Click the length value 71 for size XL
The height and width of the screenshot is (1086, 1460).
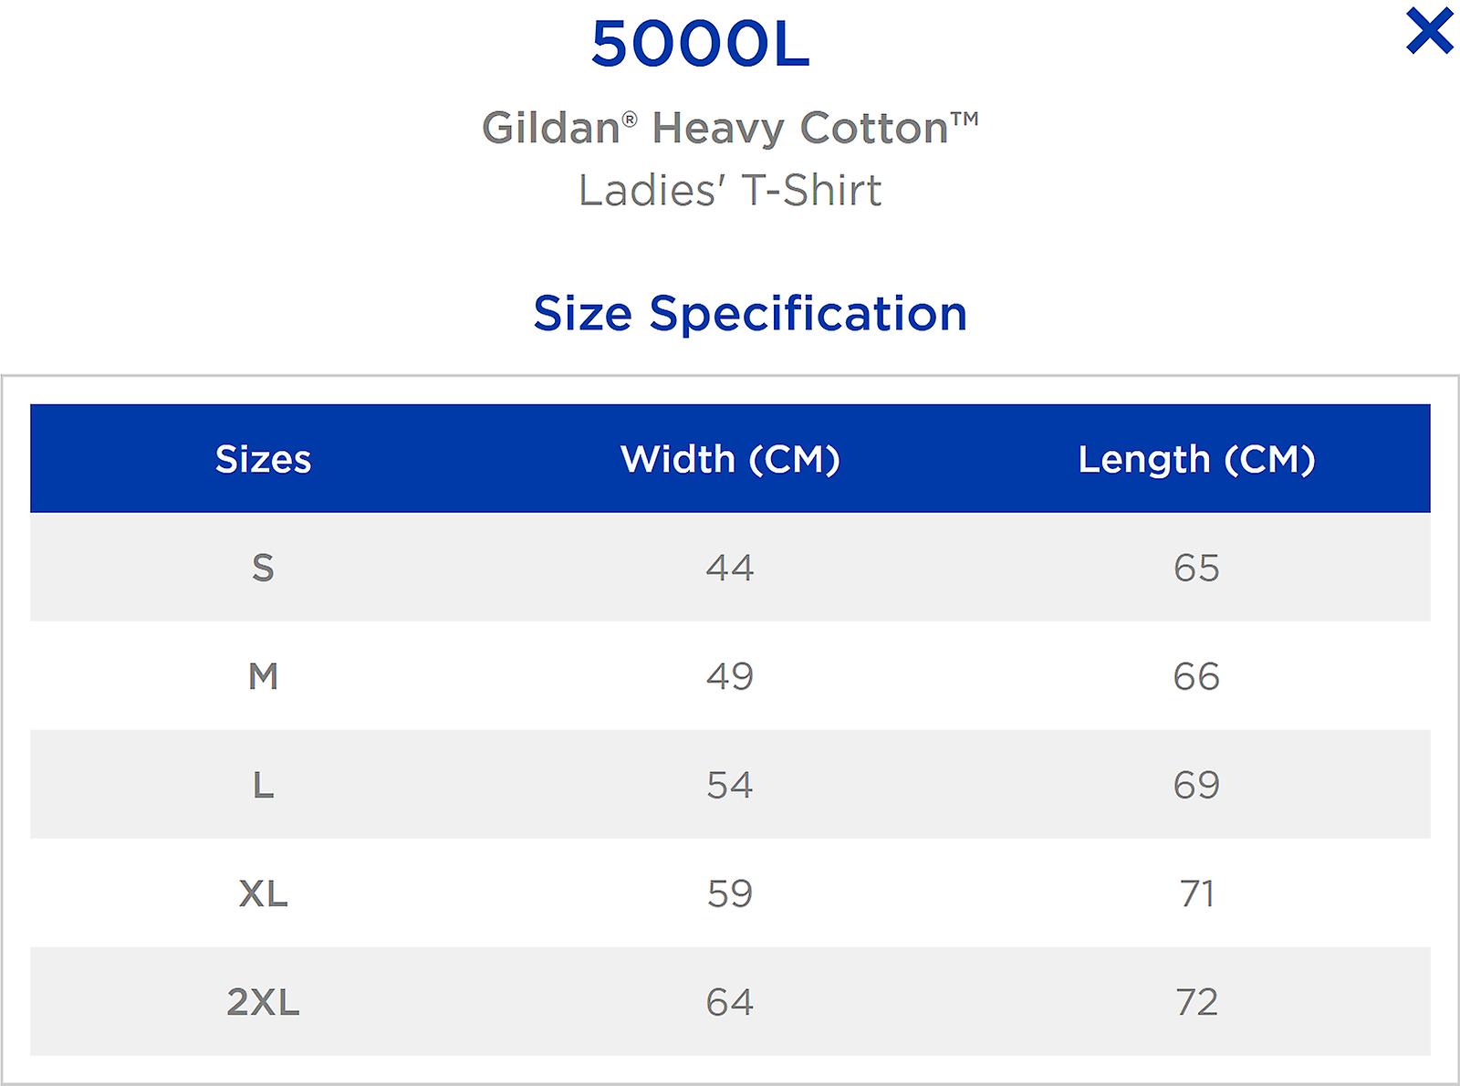point(1197,892)
